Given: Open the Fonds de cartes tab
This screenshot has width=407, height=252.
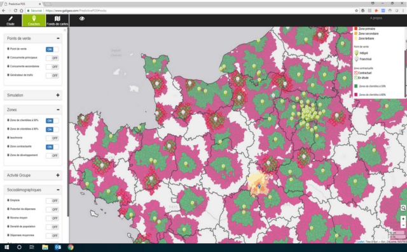Looking at the screenshot, I should click(x=57, y=20).
